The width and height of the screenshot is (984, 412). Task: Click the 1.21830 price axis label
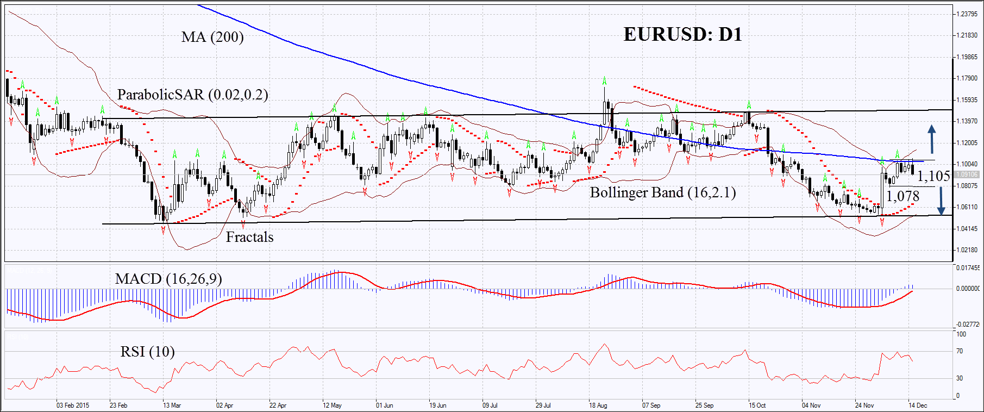pos(967,35)
